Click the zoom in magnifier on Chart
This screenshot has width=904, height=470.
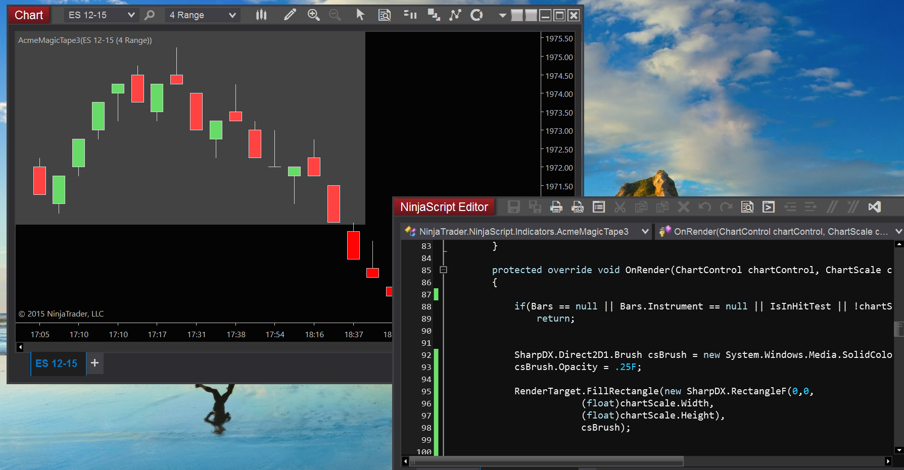pyautogui.click(x=314, y=15)
